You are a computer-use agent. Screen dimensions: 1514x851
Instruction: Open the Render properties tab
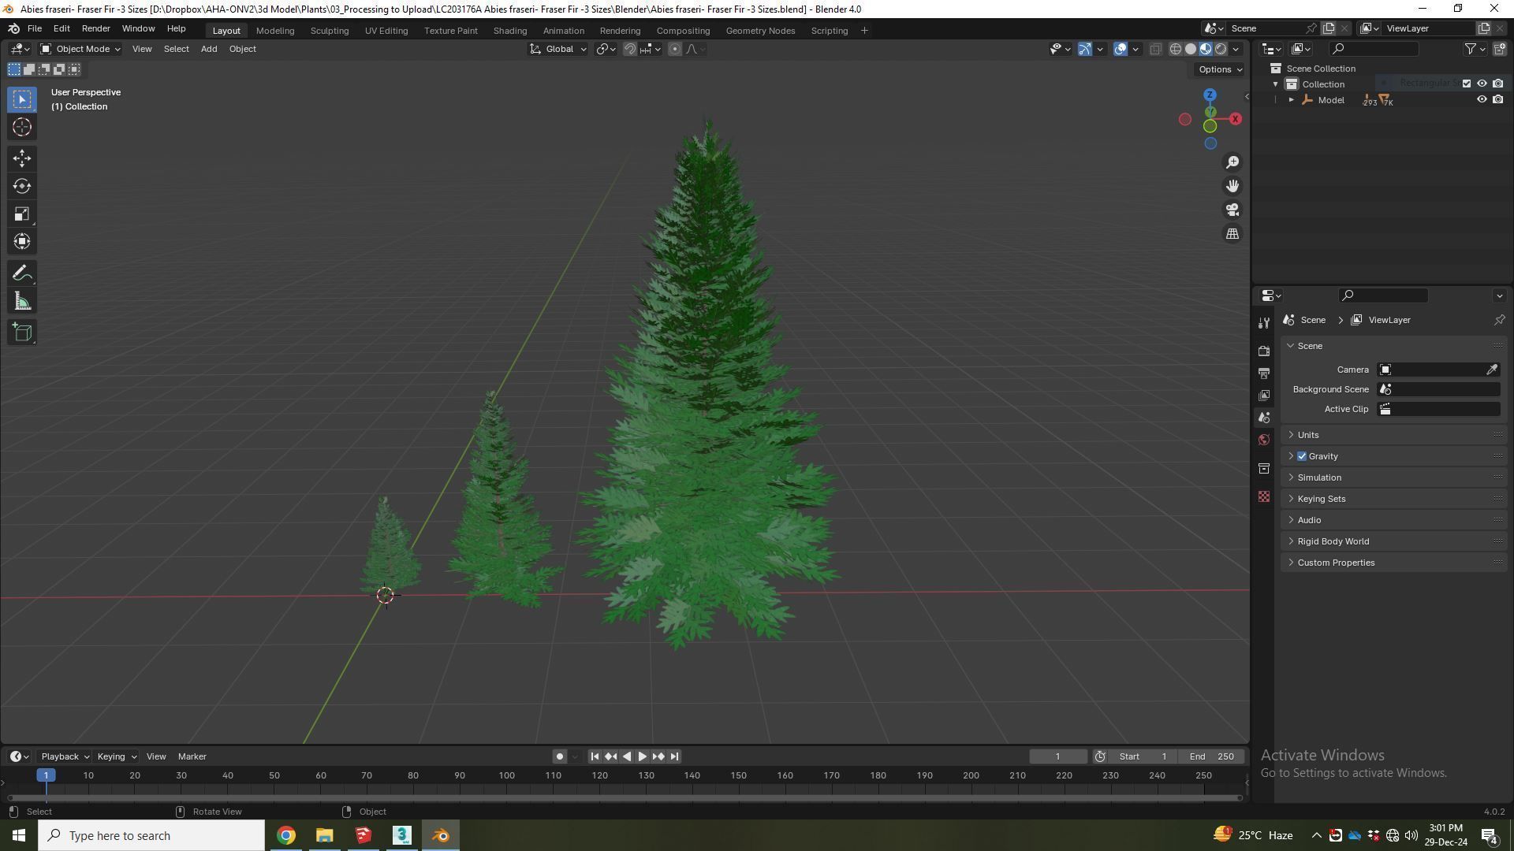[1264, 351]
